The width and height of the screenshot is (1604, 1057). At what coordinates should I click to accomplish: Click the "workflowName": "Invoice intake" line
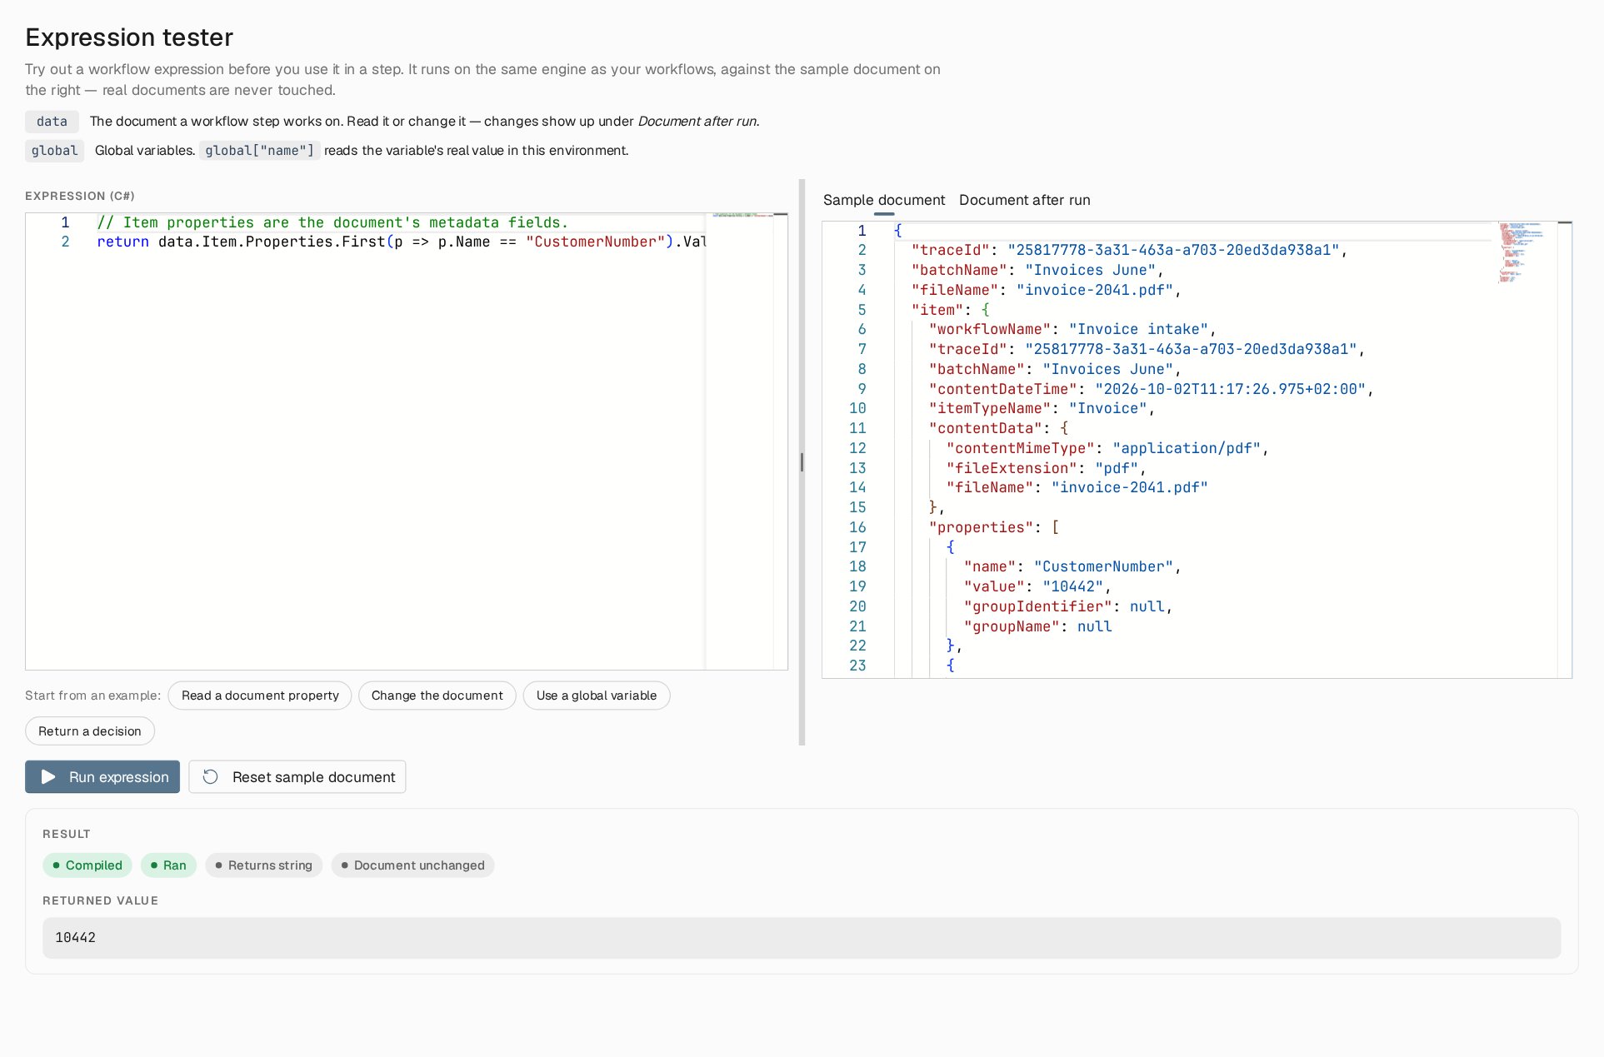coord(1072,330)
